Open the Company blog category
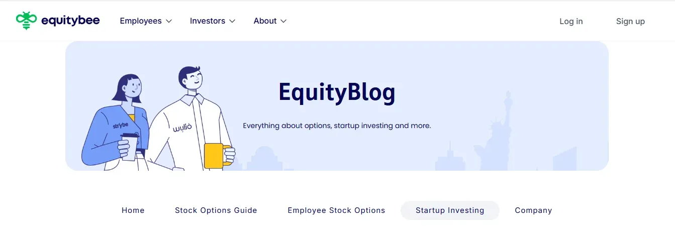Screen dimensions: 675x234 [x=533, y=210]
